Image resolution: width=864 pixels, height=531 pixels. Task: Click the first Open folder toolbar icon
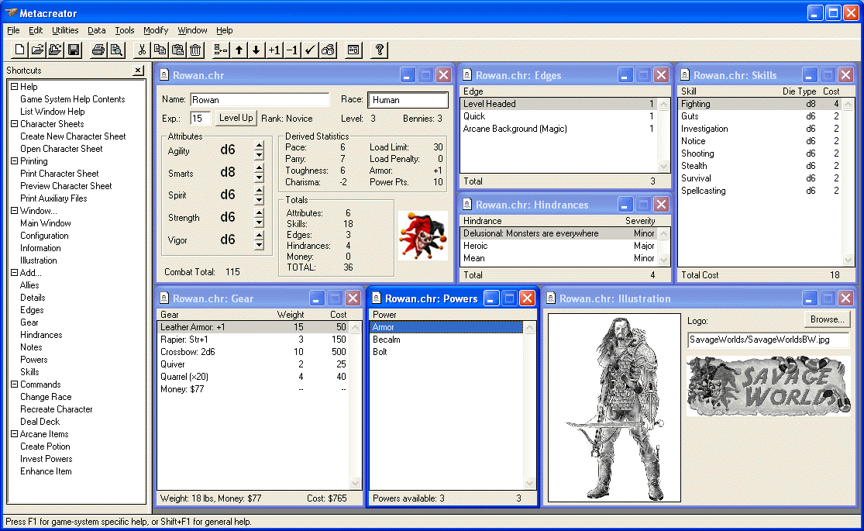37,50
